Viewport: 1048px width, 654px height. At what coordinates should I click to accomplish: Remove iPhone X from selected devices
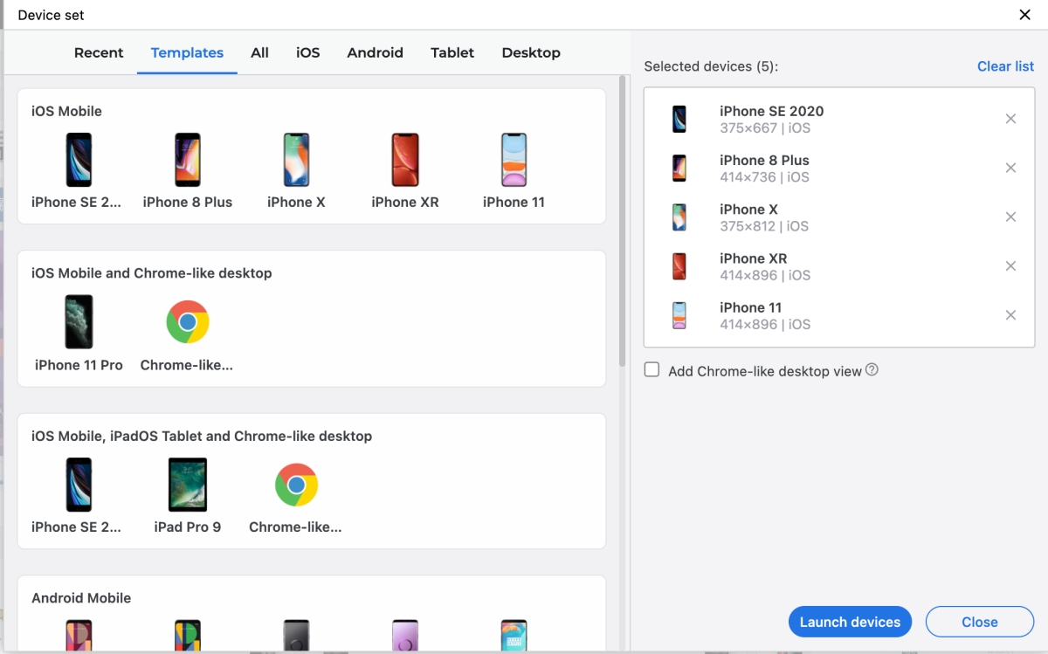coord(1010,217)
